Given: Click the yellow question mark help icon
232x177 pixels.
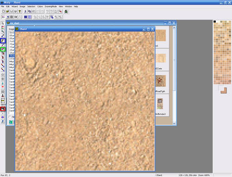Looking at the screenshot, I should point(19,11).
